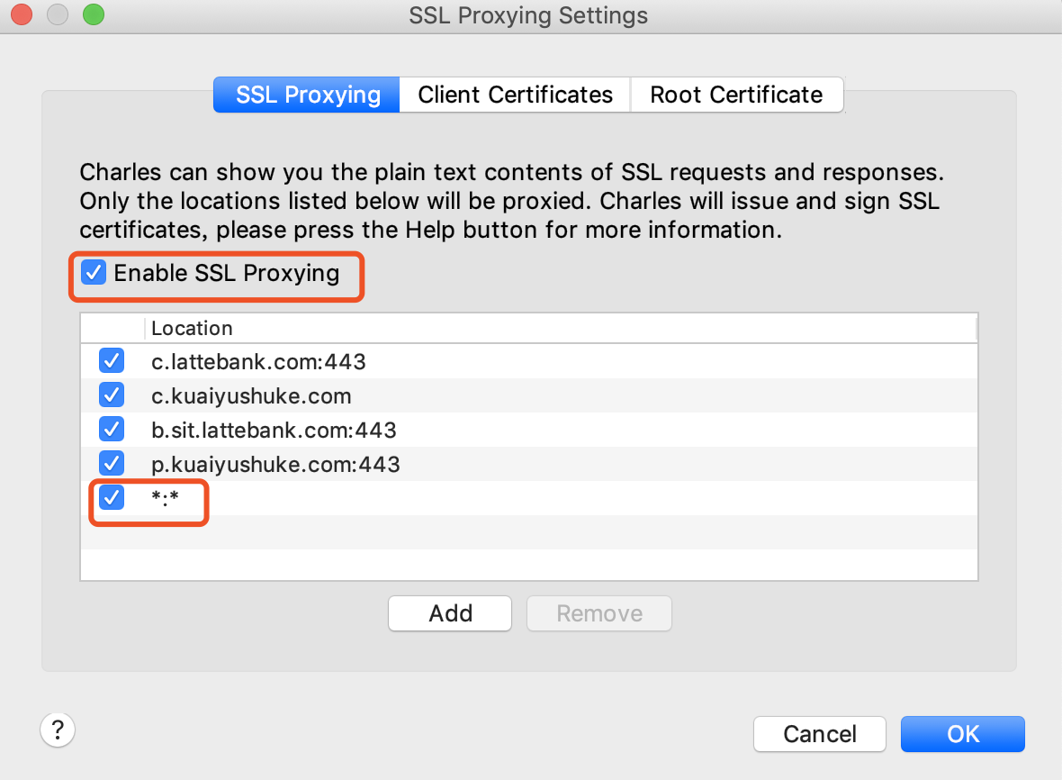Viewport: 1062px width, 780px height.
Task: Select the c.kuaiyushuke.com location entry
Action: [x=251, y=395]
